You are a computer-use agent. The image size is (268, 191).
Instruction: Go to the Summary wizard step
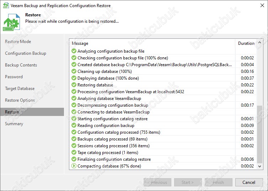tap(14, 124)
